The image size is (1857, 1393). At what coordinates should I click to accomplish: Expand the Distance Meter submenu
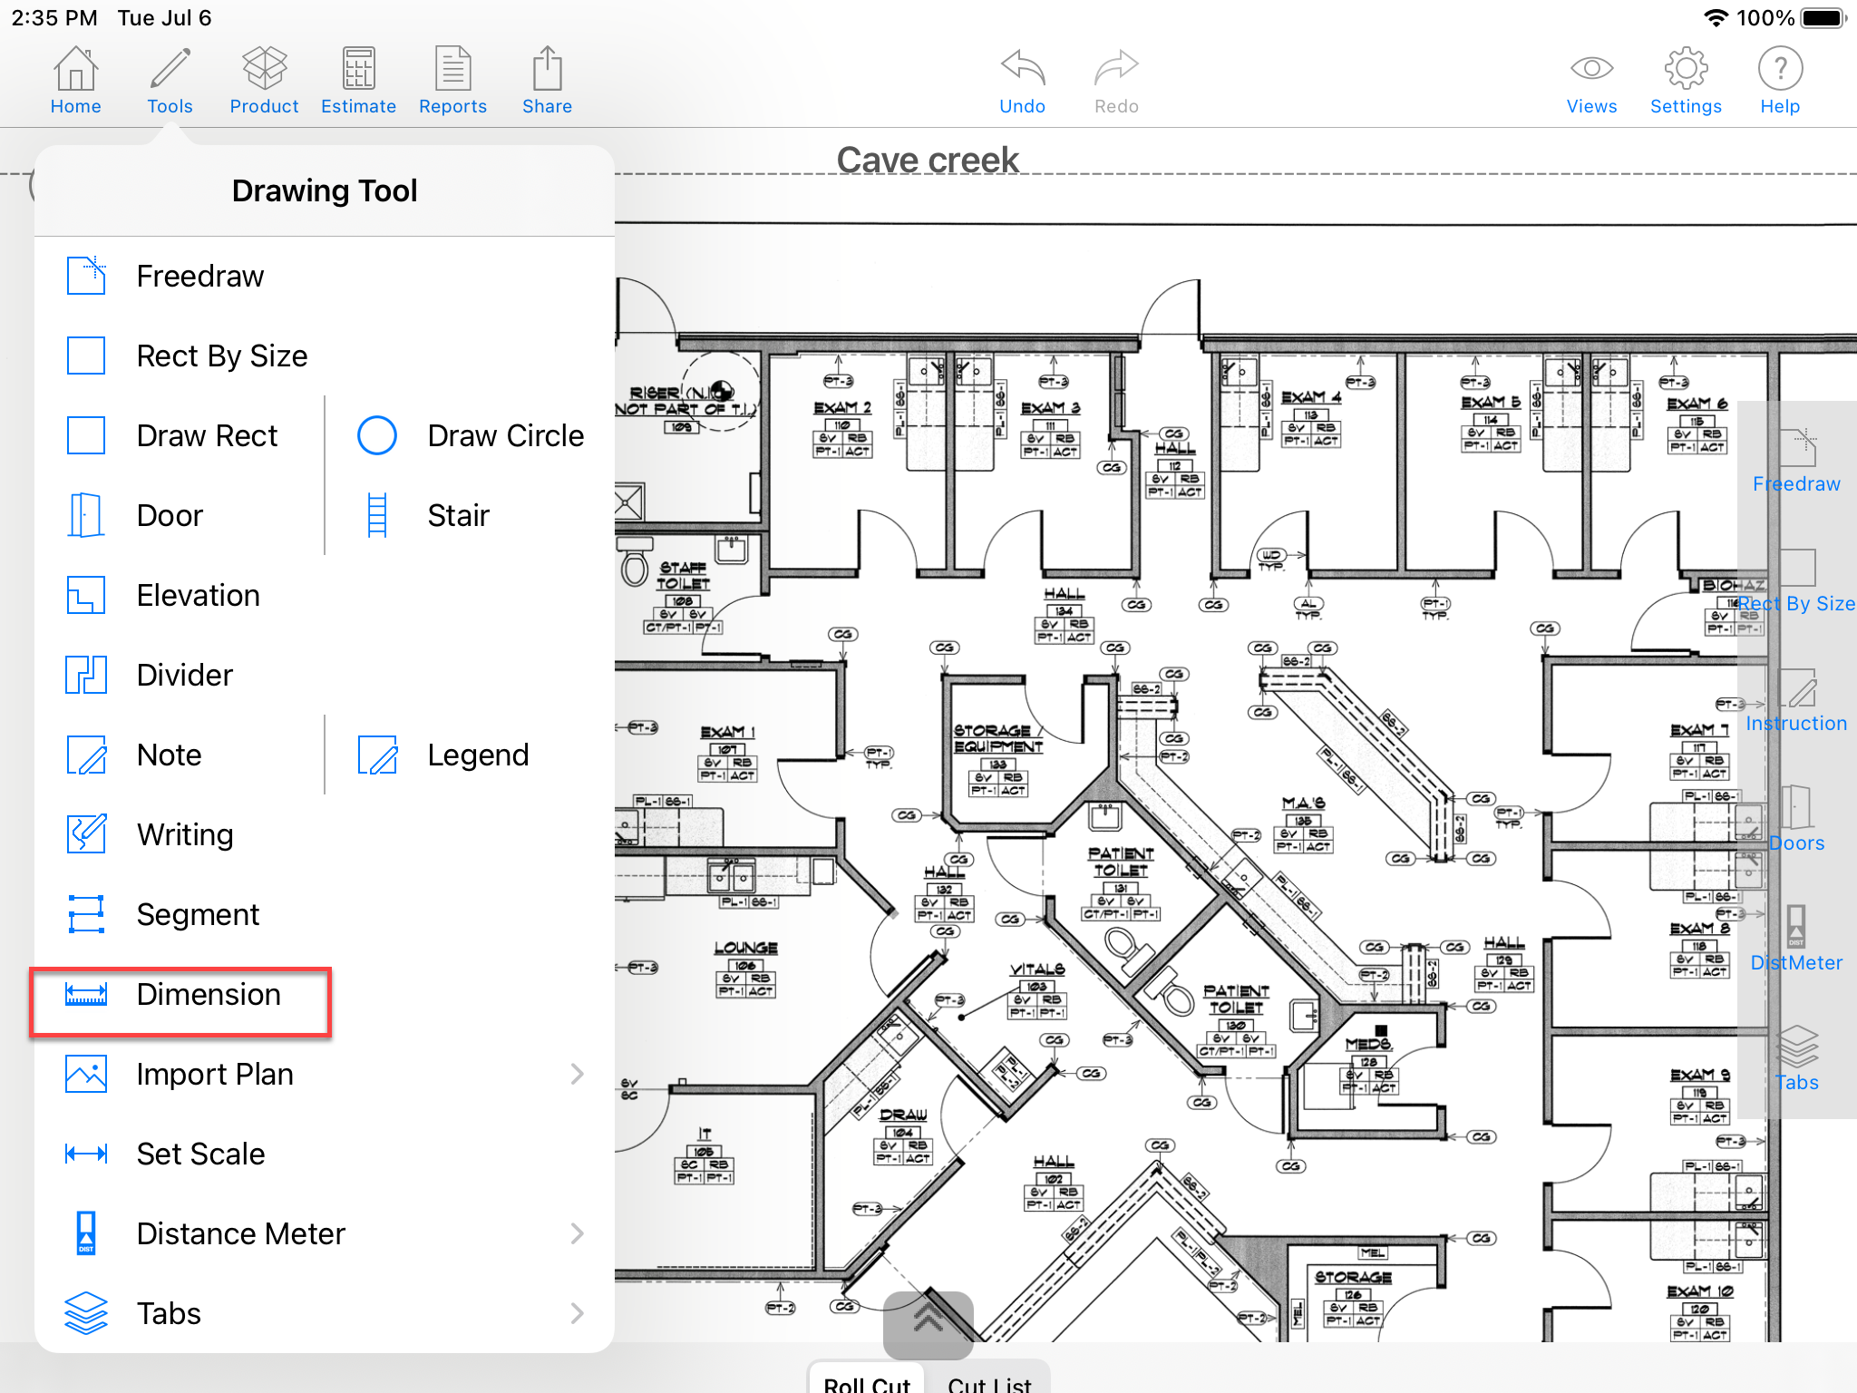click(577, 1234)
